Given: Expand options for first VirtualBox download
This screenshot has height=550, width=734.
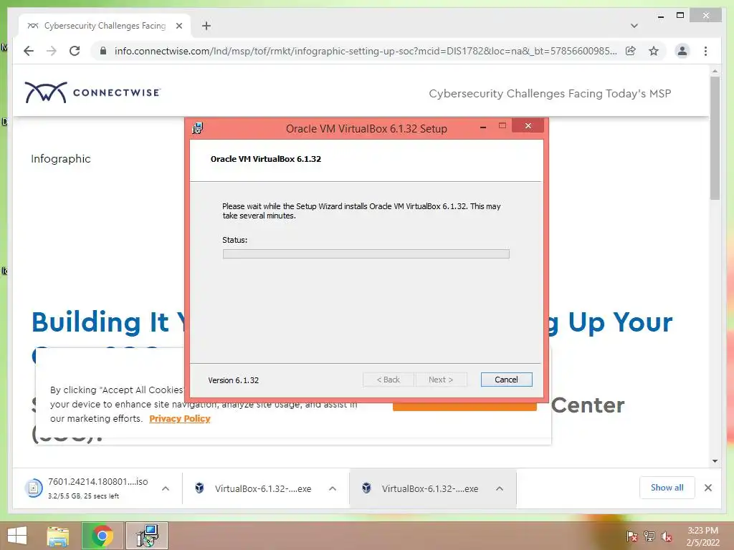Looking at the screenshot, I should coord(333,488).
